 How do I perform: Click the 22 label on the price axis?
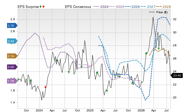click(x=174, y=85)
